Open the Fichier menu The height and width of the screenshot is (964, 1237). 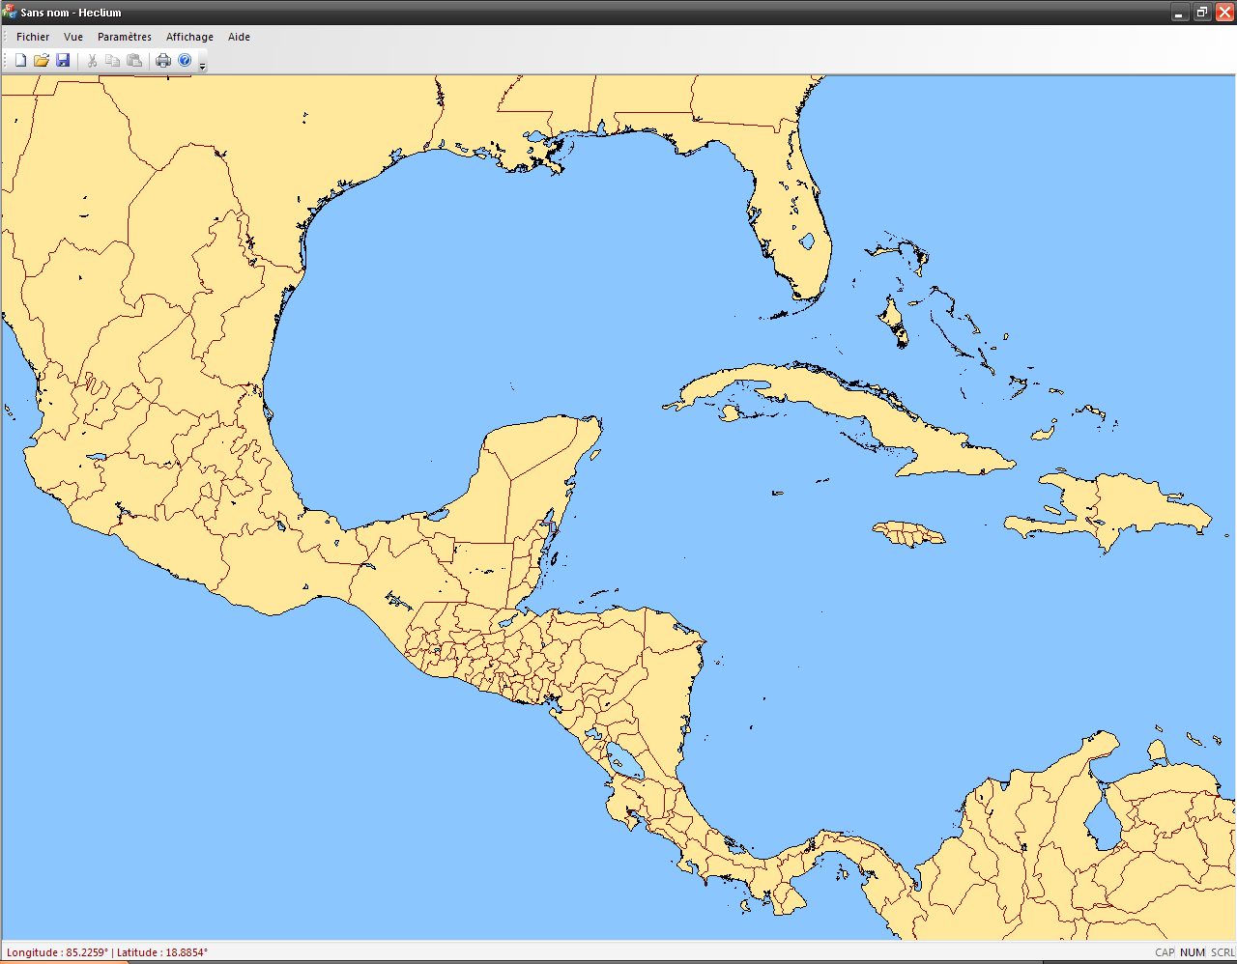pos(33,37)
